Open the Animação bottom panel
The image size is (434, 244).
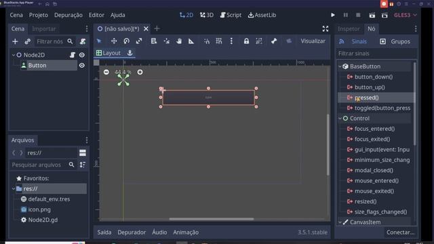[x=186, y=232]
